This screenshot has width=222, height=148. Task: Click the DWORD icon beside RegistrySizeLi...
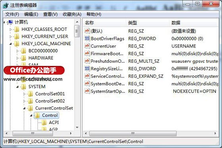(87, 69)
